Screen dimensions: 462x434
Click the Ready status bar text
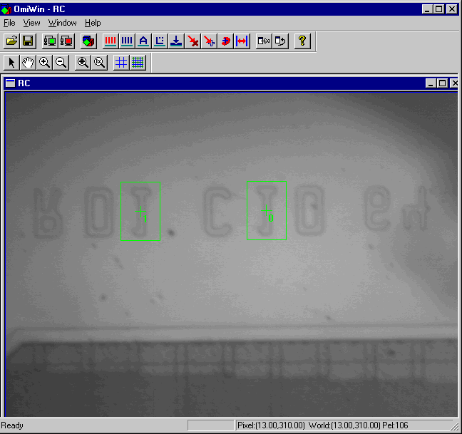point(12,425)
